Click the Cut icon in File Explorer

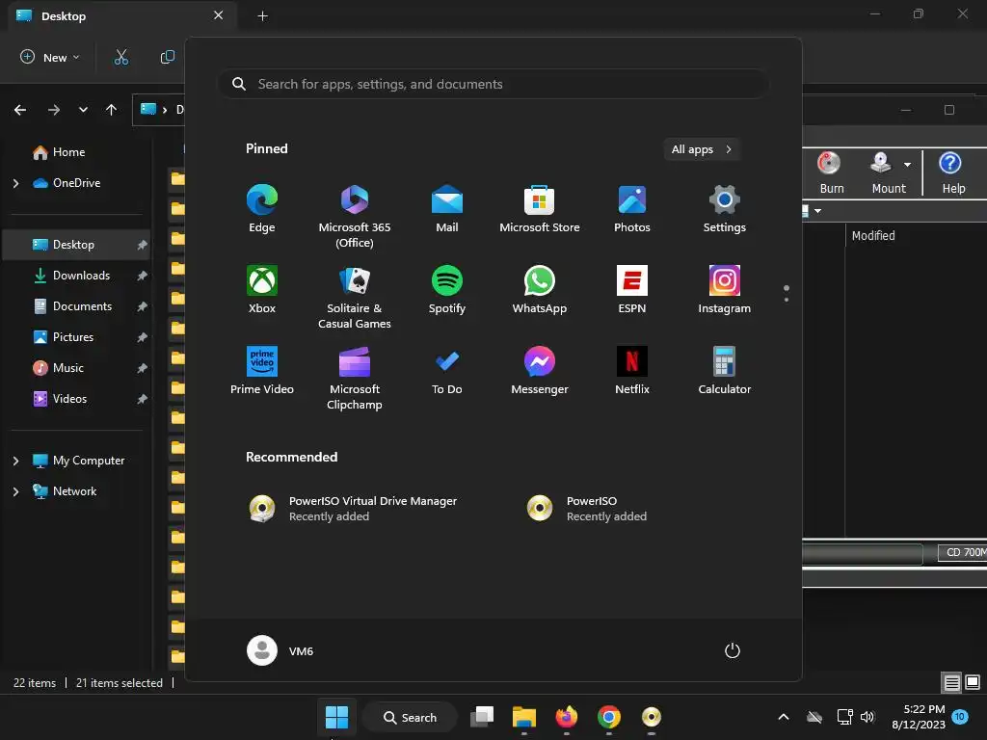click(x=120, y=57)
